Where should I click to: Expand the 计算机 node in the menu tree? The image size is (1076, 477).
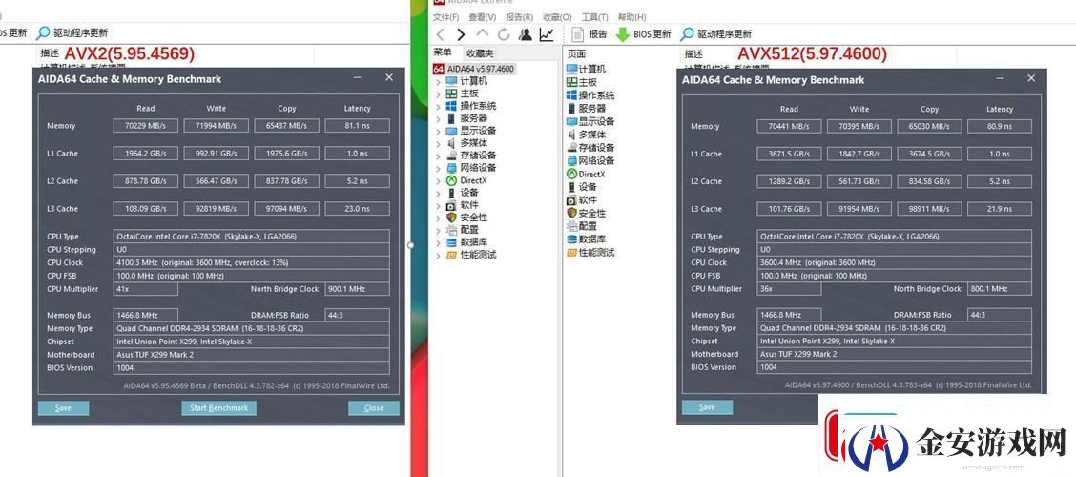[x=439, y=81]
